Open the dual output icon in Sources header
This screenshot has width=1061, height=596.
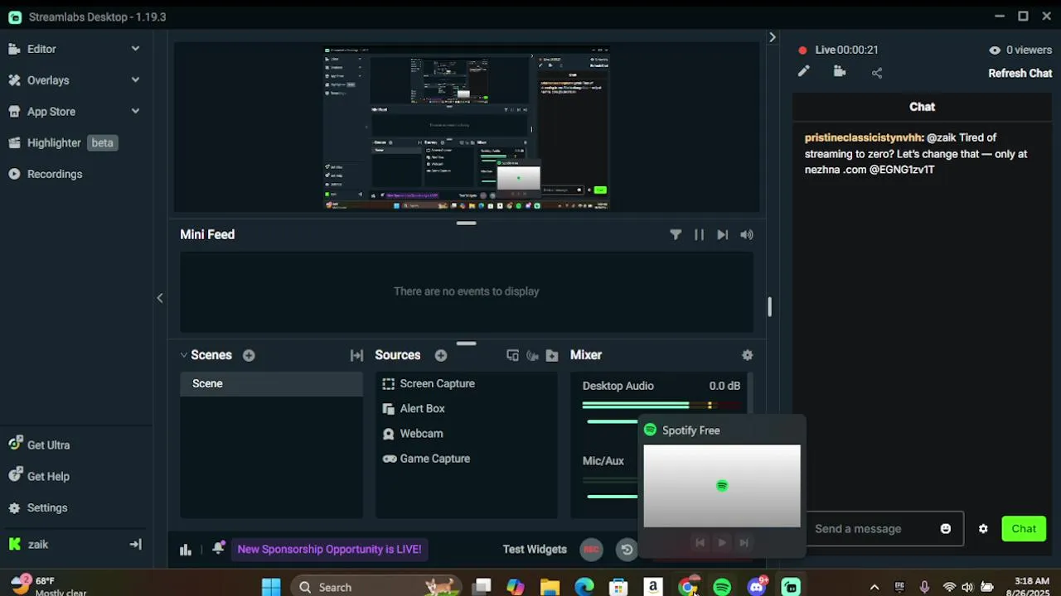coord(512,355)
